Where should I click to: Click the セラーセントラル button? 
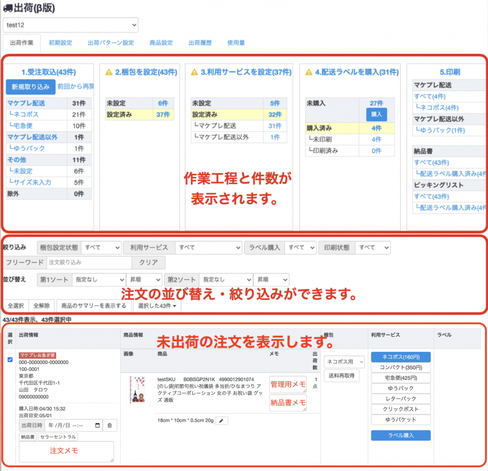58,437
